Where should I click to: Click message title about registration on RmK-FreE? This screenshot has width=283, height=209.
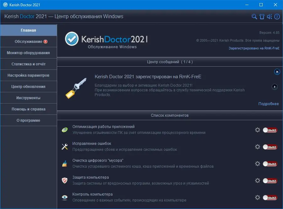tap(148, 77)
